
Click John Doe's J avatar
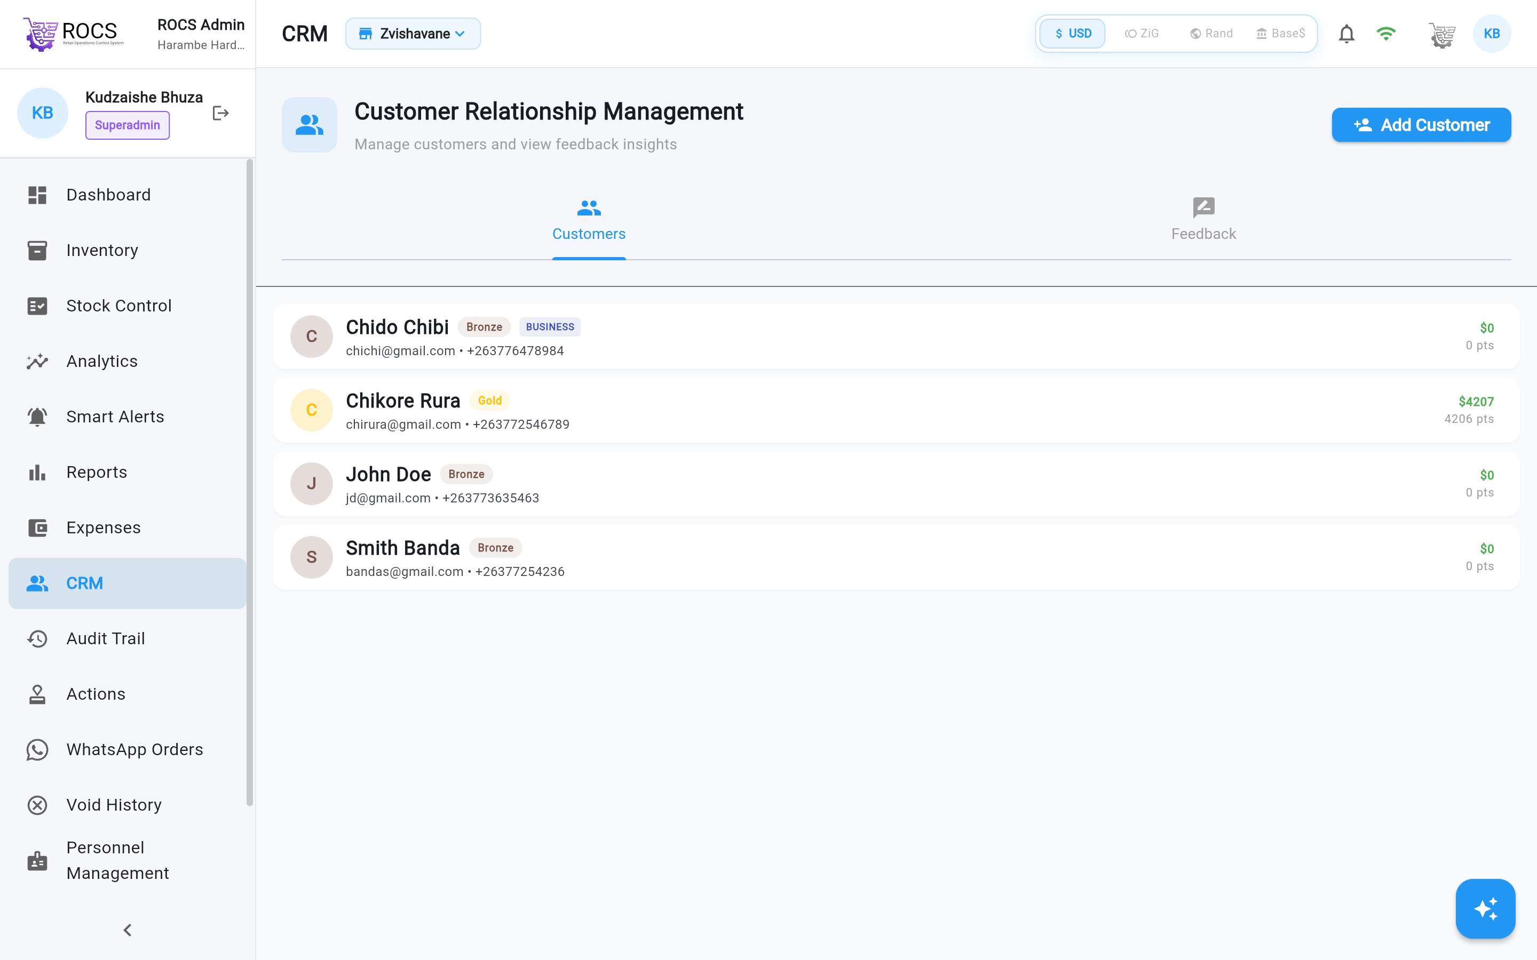[311, 484]
